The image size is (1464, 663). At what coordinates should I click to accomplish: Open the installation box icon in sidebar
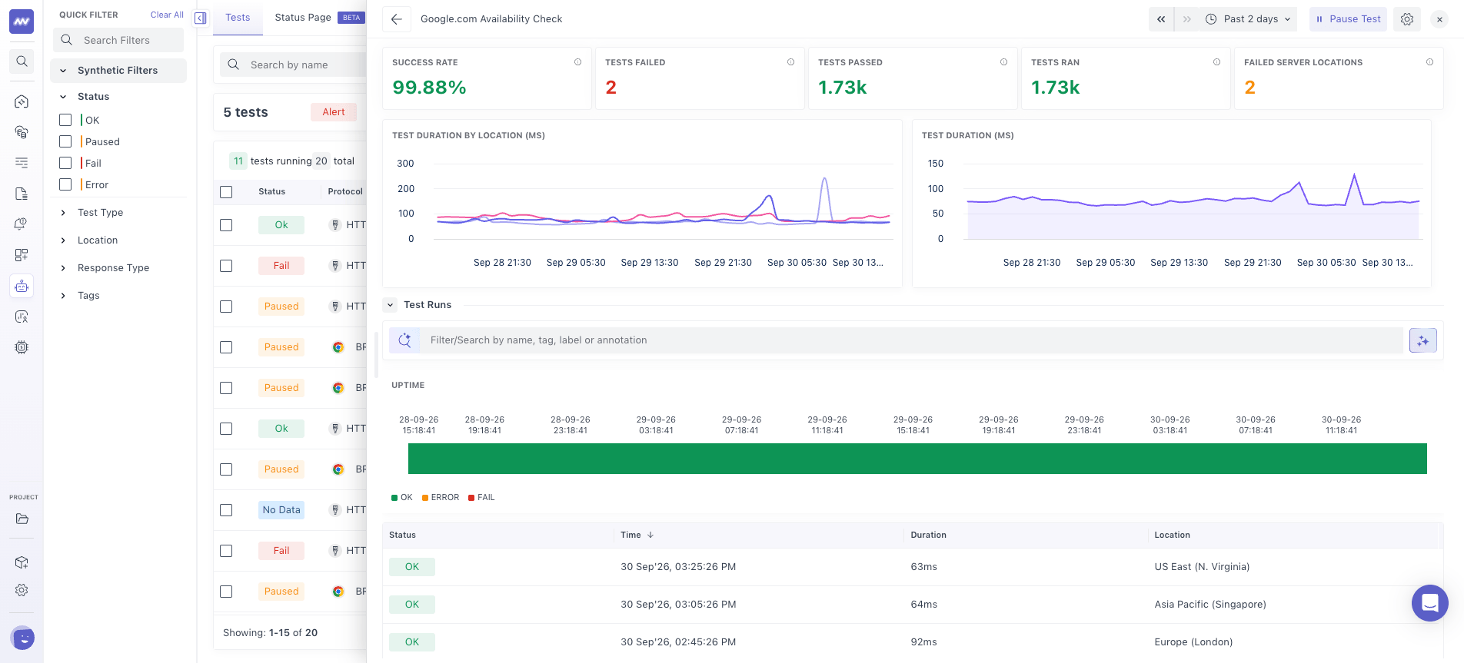[22, 562]
